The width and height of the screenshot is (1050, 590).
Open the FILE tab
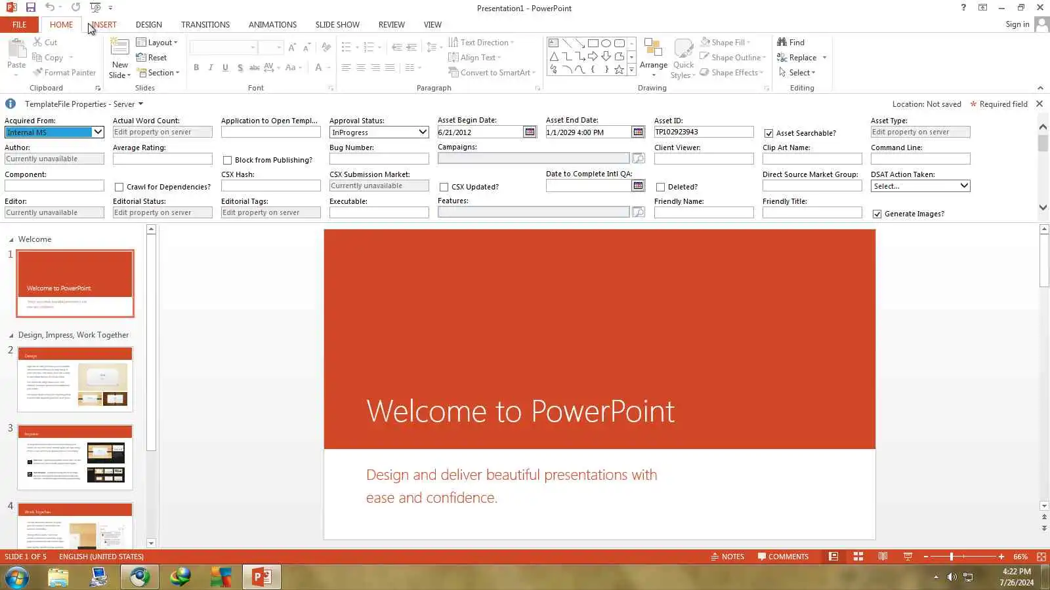click(x=19, y=24)
